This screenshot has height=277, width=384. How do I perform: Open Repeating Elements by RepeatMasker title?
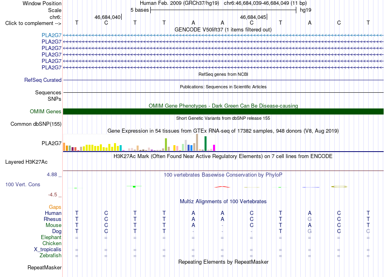point(223,262)
